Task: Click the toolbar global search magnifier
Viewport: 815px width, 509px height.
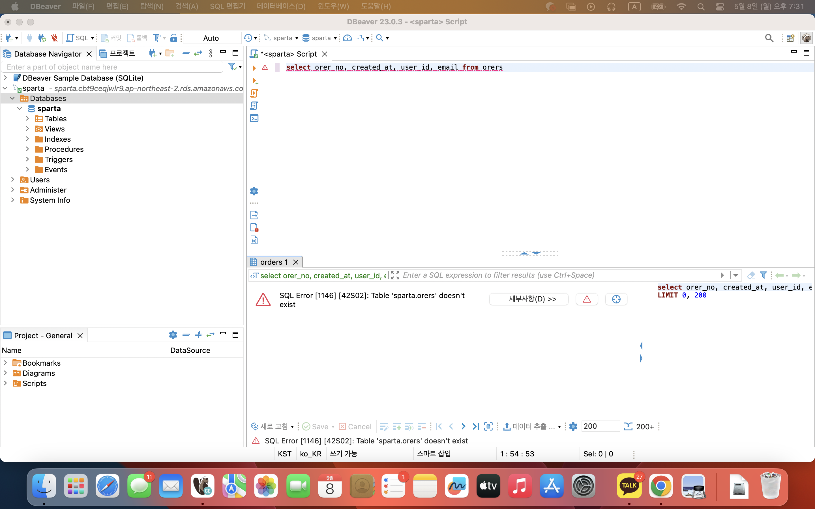Action: [x=769, y=38]
